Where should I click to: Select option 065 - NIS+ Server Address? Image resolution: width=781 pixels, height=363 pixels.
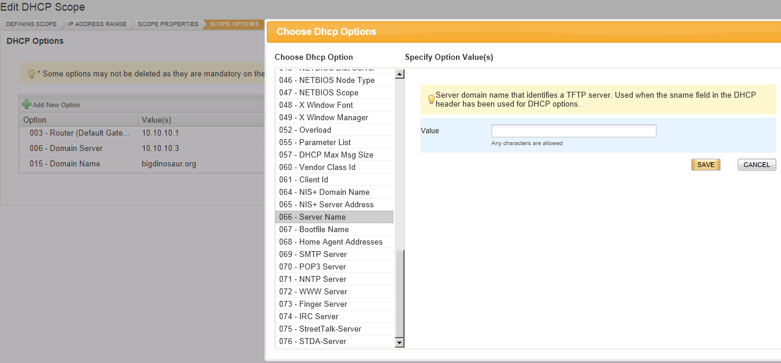point(334,204)
